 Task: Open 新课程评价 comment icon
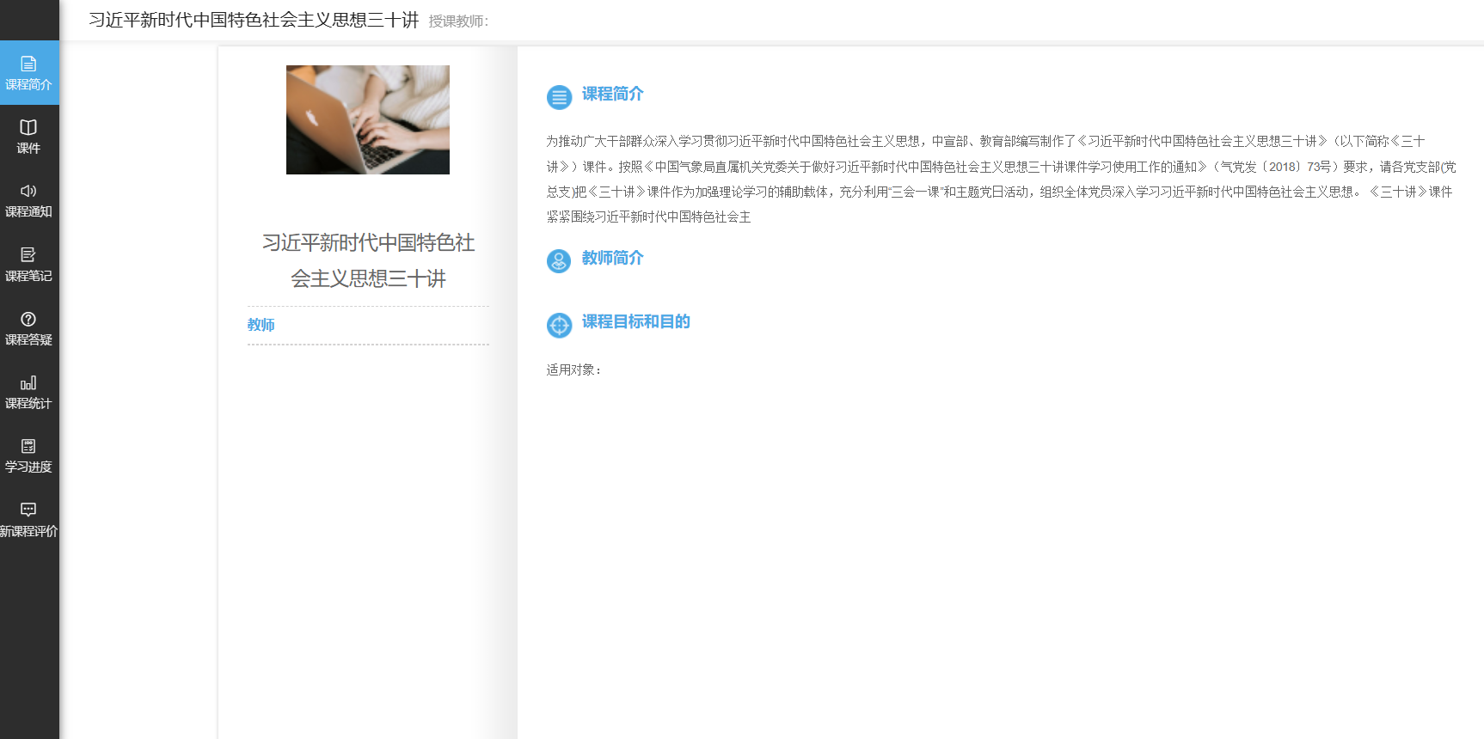click(28, 510)
